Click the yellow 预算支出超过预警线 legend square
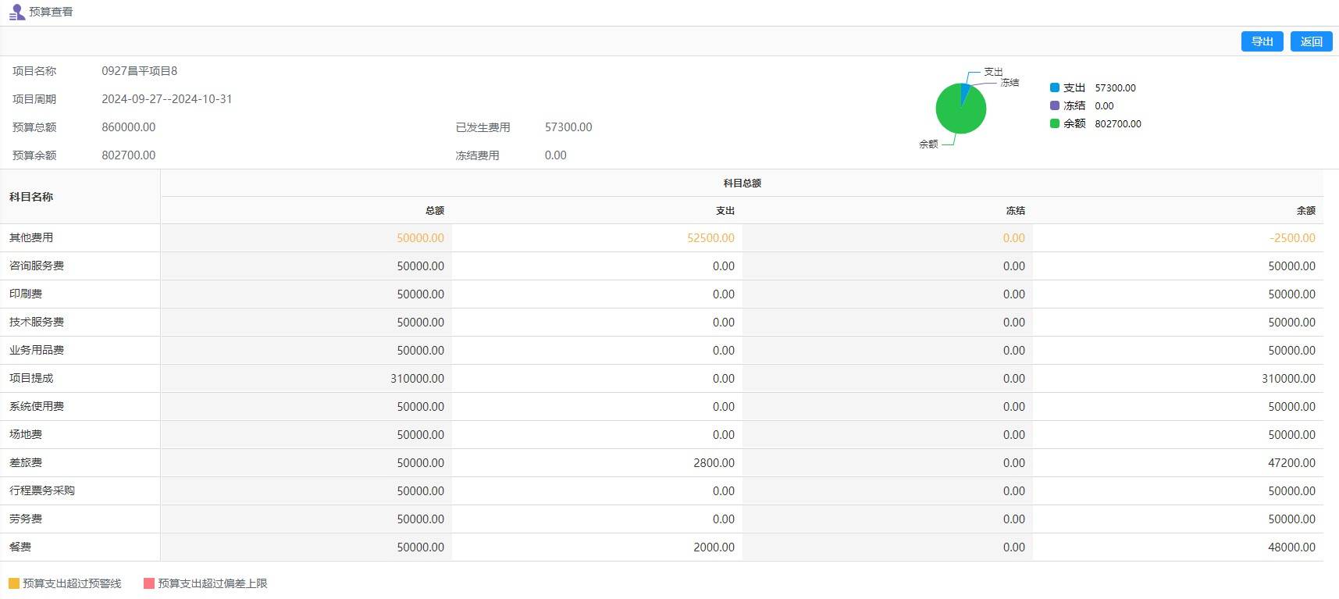Image resolution: width=1339 pixels, height=599 pixels. pos(14,583)
